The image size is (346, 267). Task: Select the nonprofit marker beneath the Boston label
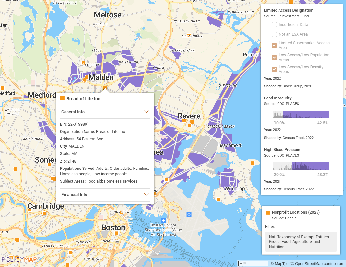[116, 233]
